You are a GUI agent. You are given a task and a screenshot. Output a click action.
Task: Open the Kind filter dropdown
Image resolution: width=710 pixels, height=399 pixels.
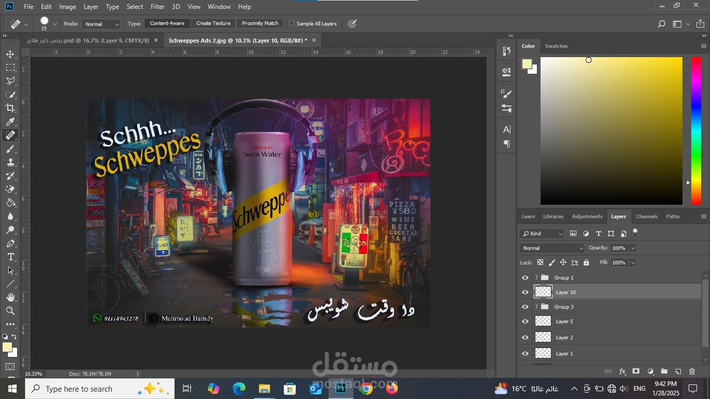(x=542, y=233)
